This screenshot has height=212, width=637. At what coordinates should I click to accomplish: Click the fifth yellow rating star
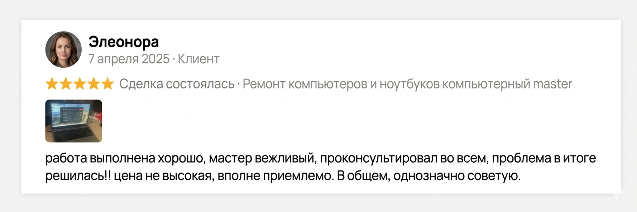107,84
